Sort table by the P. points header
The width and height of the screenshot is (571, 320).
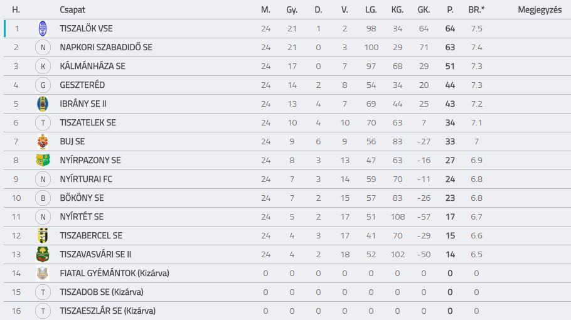(450, 10)
